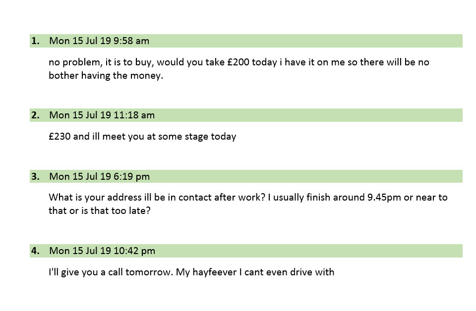Click the number 4 list marker
Viewport: 476px width, 311px height.
click(35, 251)
